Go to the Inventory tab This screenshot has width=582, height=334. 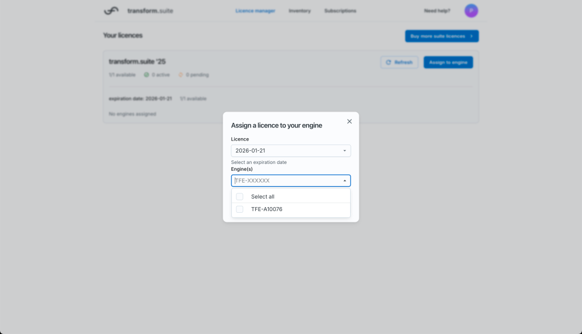[300, 11]
